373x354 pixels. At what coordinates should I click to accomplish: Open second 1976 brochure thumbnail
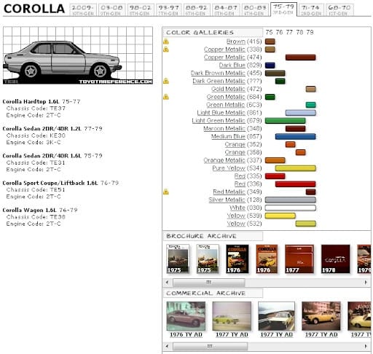(x=267, y=259)
